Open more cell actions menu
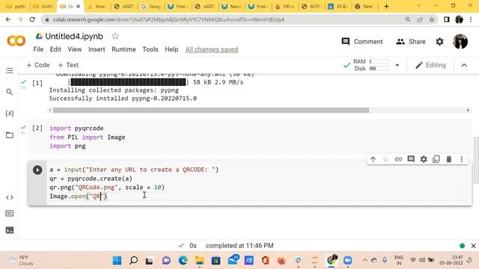The width and height of the screenshot is (479, 269). click(462, 159)
